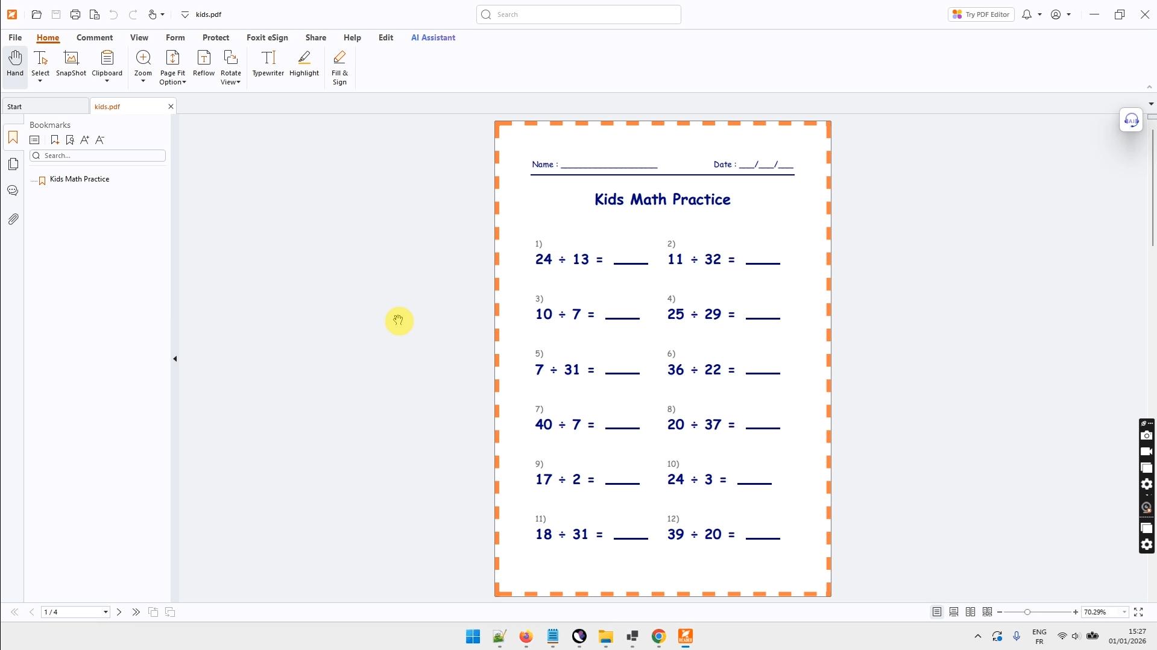Open the zoom percentage dropdown
The height and width of the screenshot is (650, 1157).
click(x=1124, y=612)
